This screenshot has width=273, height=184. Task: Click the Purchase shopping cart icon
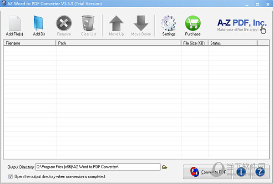tap(193, 23)
